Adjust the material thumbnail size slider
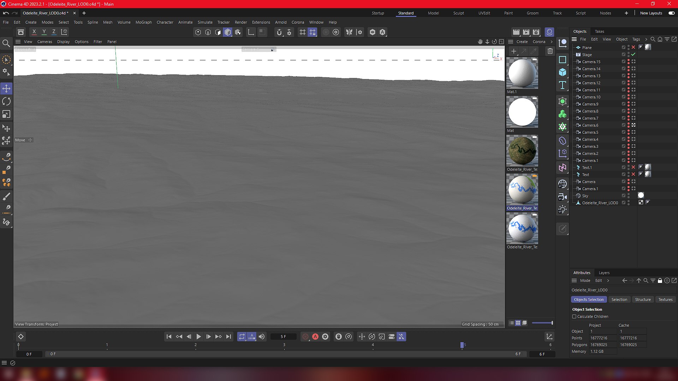 542,323
